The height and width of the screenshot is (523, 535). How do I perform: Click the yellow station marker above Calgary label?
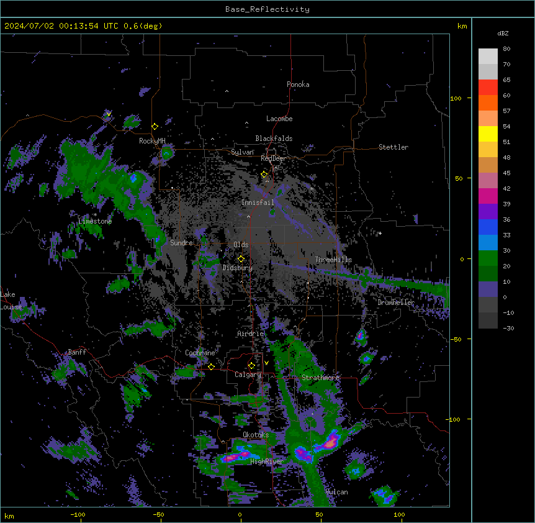(251, 366)
